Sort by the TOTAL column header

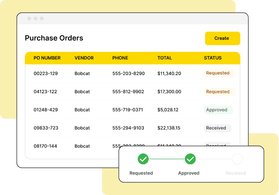(165, 58)
